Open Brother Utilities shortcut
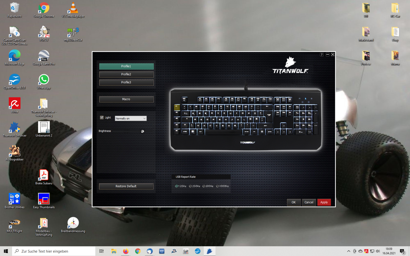Screen dimensions: 410x256 [14, 201]
